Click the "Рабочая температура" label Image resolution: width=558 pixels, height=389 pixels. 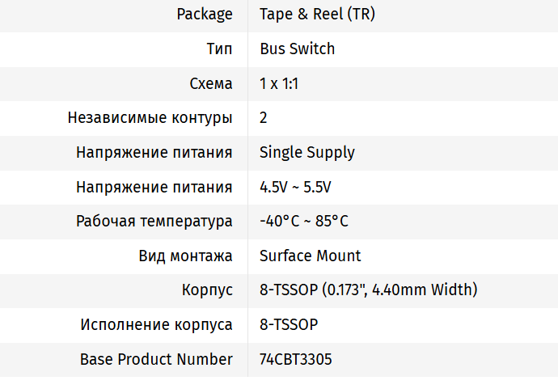point(154,221)
